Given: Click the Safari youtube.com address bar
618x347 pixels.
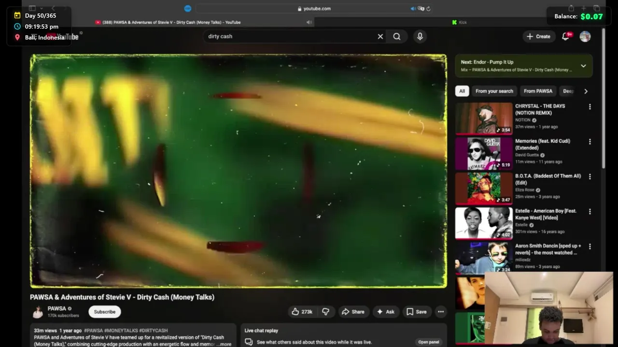Looking at the screenshot, I should click(314, 9).
